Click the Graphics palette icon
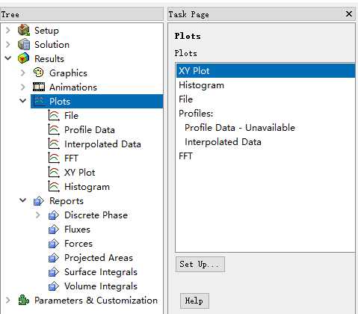The width and height of the screenshot is (358, 314). coord(39,73)
